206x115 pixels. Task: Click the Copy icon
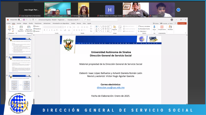coord(13,29)
